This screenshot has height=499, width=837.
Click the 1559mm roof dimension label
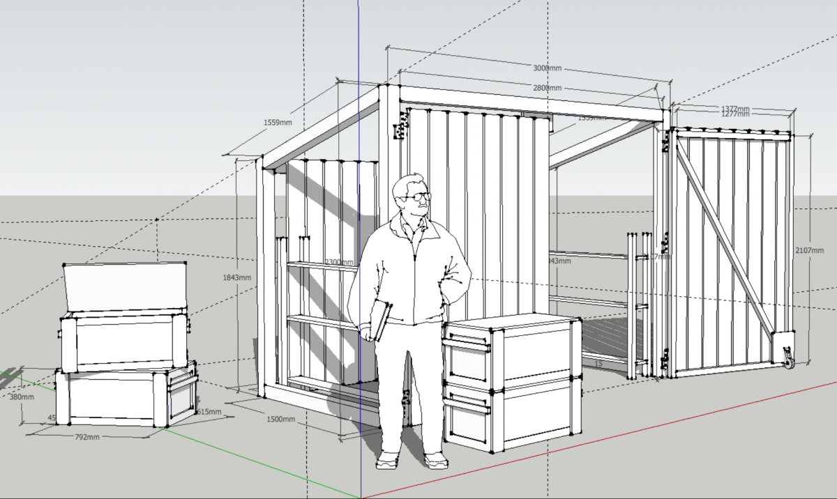click(278, 122)
